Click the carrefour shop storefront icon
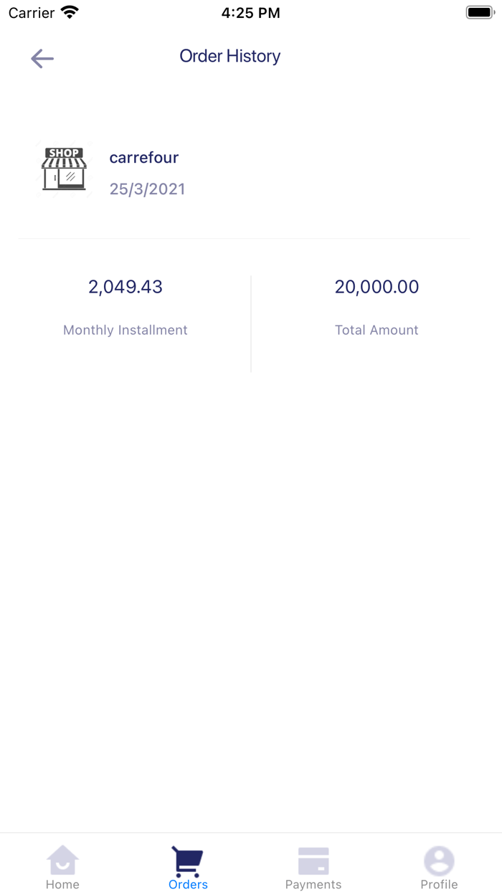This screenshot has height=892, width=502. point(64,169)
